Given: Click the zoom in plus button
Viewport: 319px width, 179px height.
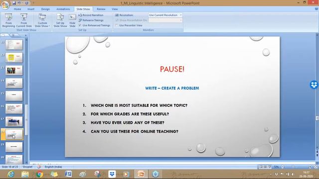Looking at the screenshot, I should [310, 167].
